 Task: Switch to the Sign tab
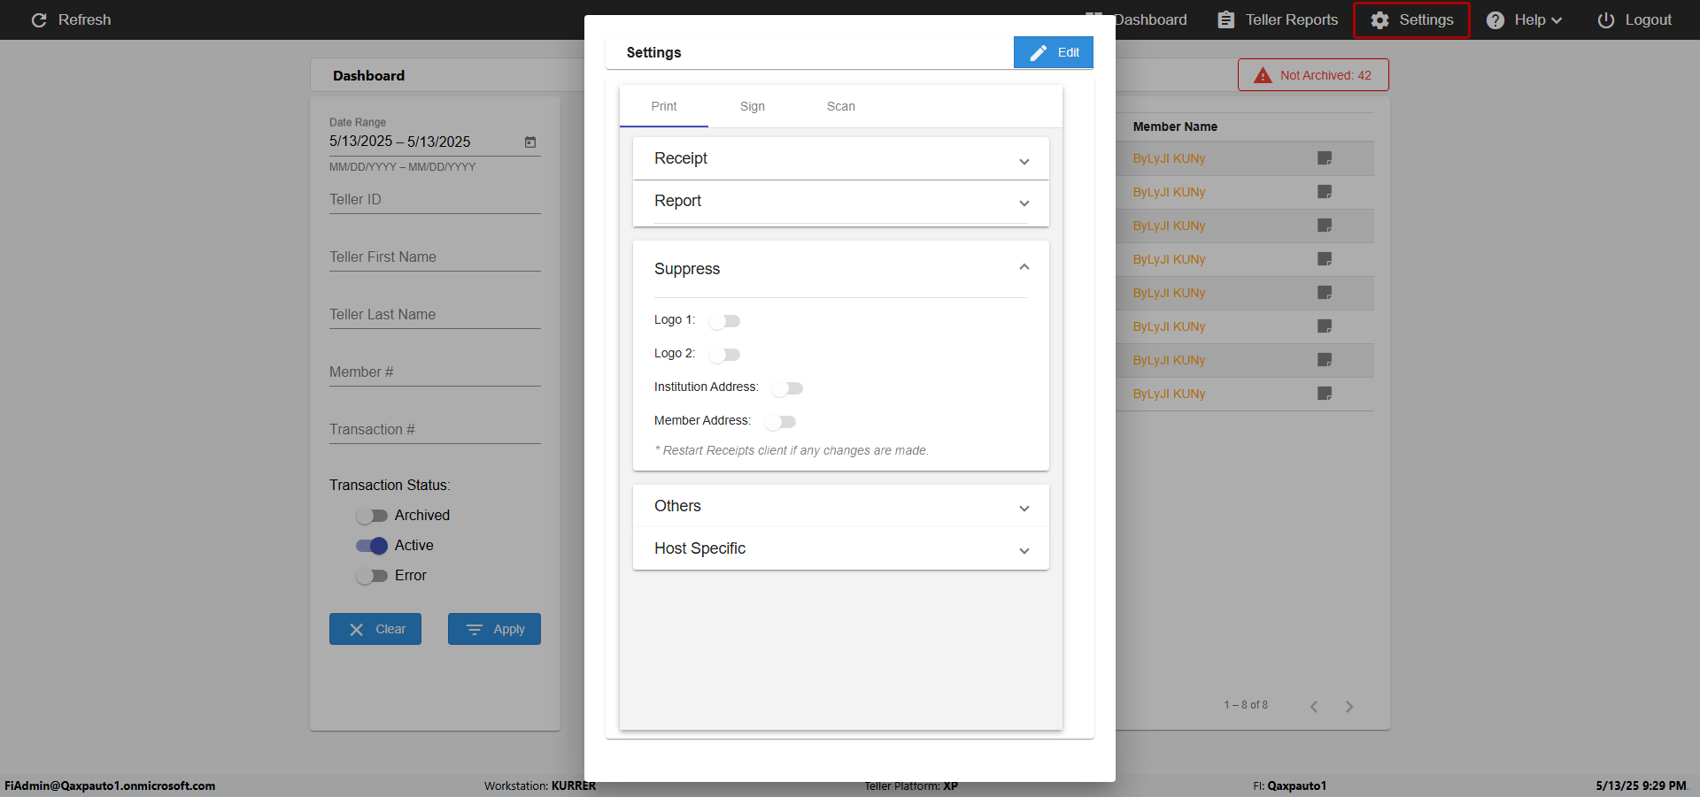753,106
